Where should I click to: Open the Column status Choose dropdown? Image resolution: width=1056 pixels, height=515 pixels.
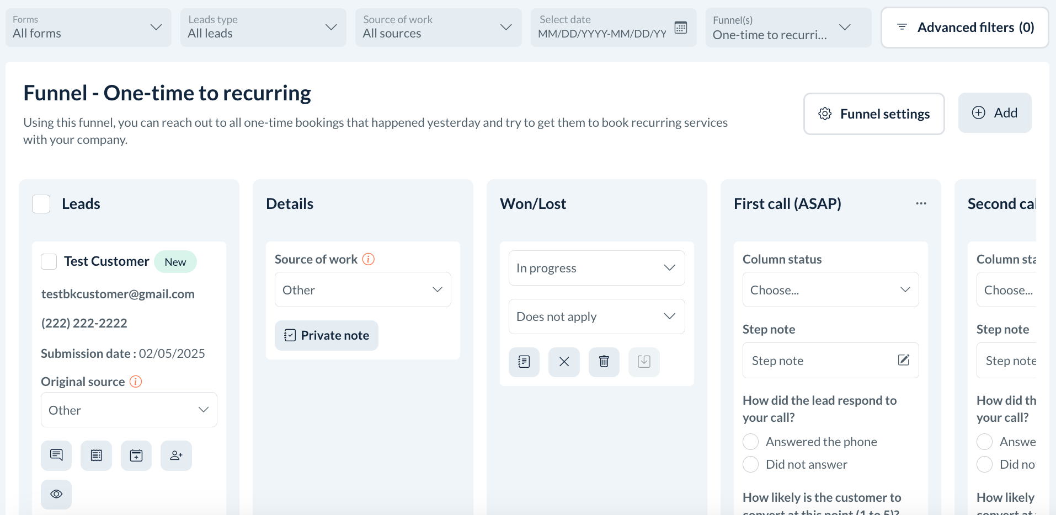[x=830, y=289]
